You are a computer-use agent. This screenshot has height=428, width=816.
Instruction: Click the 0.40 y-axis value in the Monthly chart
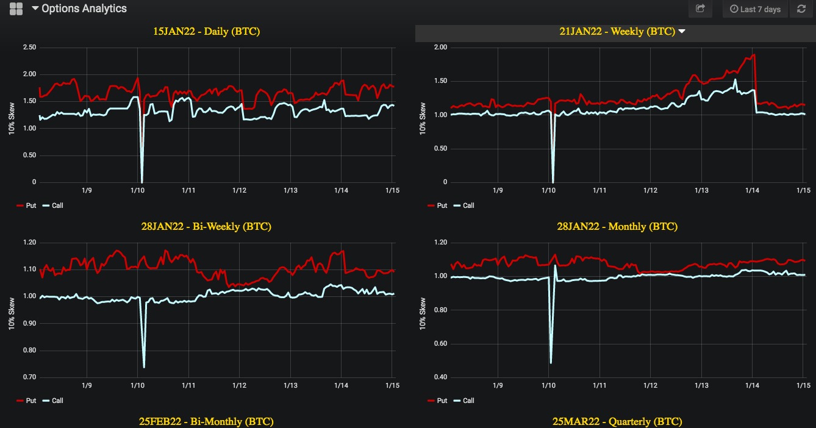[440, 377]
